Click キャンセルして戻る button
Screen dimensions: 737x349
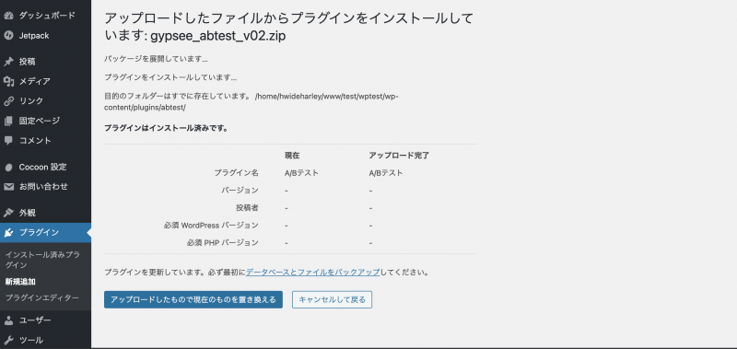click(x=332, y=299)
